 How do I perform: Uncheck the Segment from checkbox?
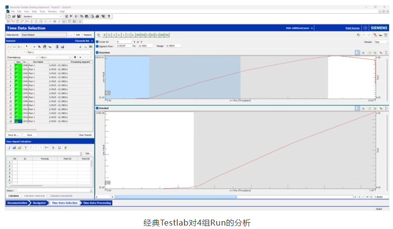[97, 46]
